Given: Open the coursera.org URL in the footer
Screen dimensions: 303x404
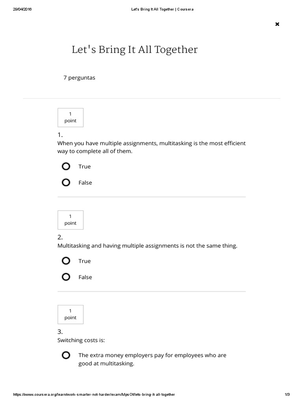Looking at the screenshot, I should [94, 395].
